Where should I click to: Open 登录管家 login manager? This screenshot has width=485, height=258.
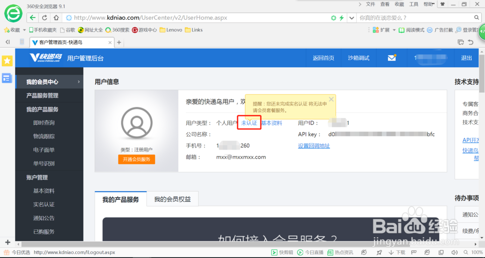(x=467, y=30)
